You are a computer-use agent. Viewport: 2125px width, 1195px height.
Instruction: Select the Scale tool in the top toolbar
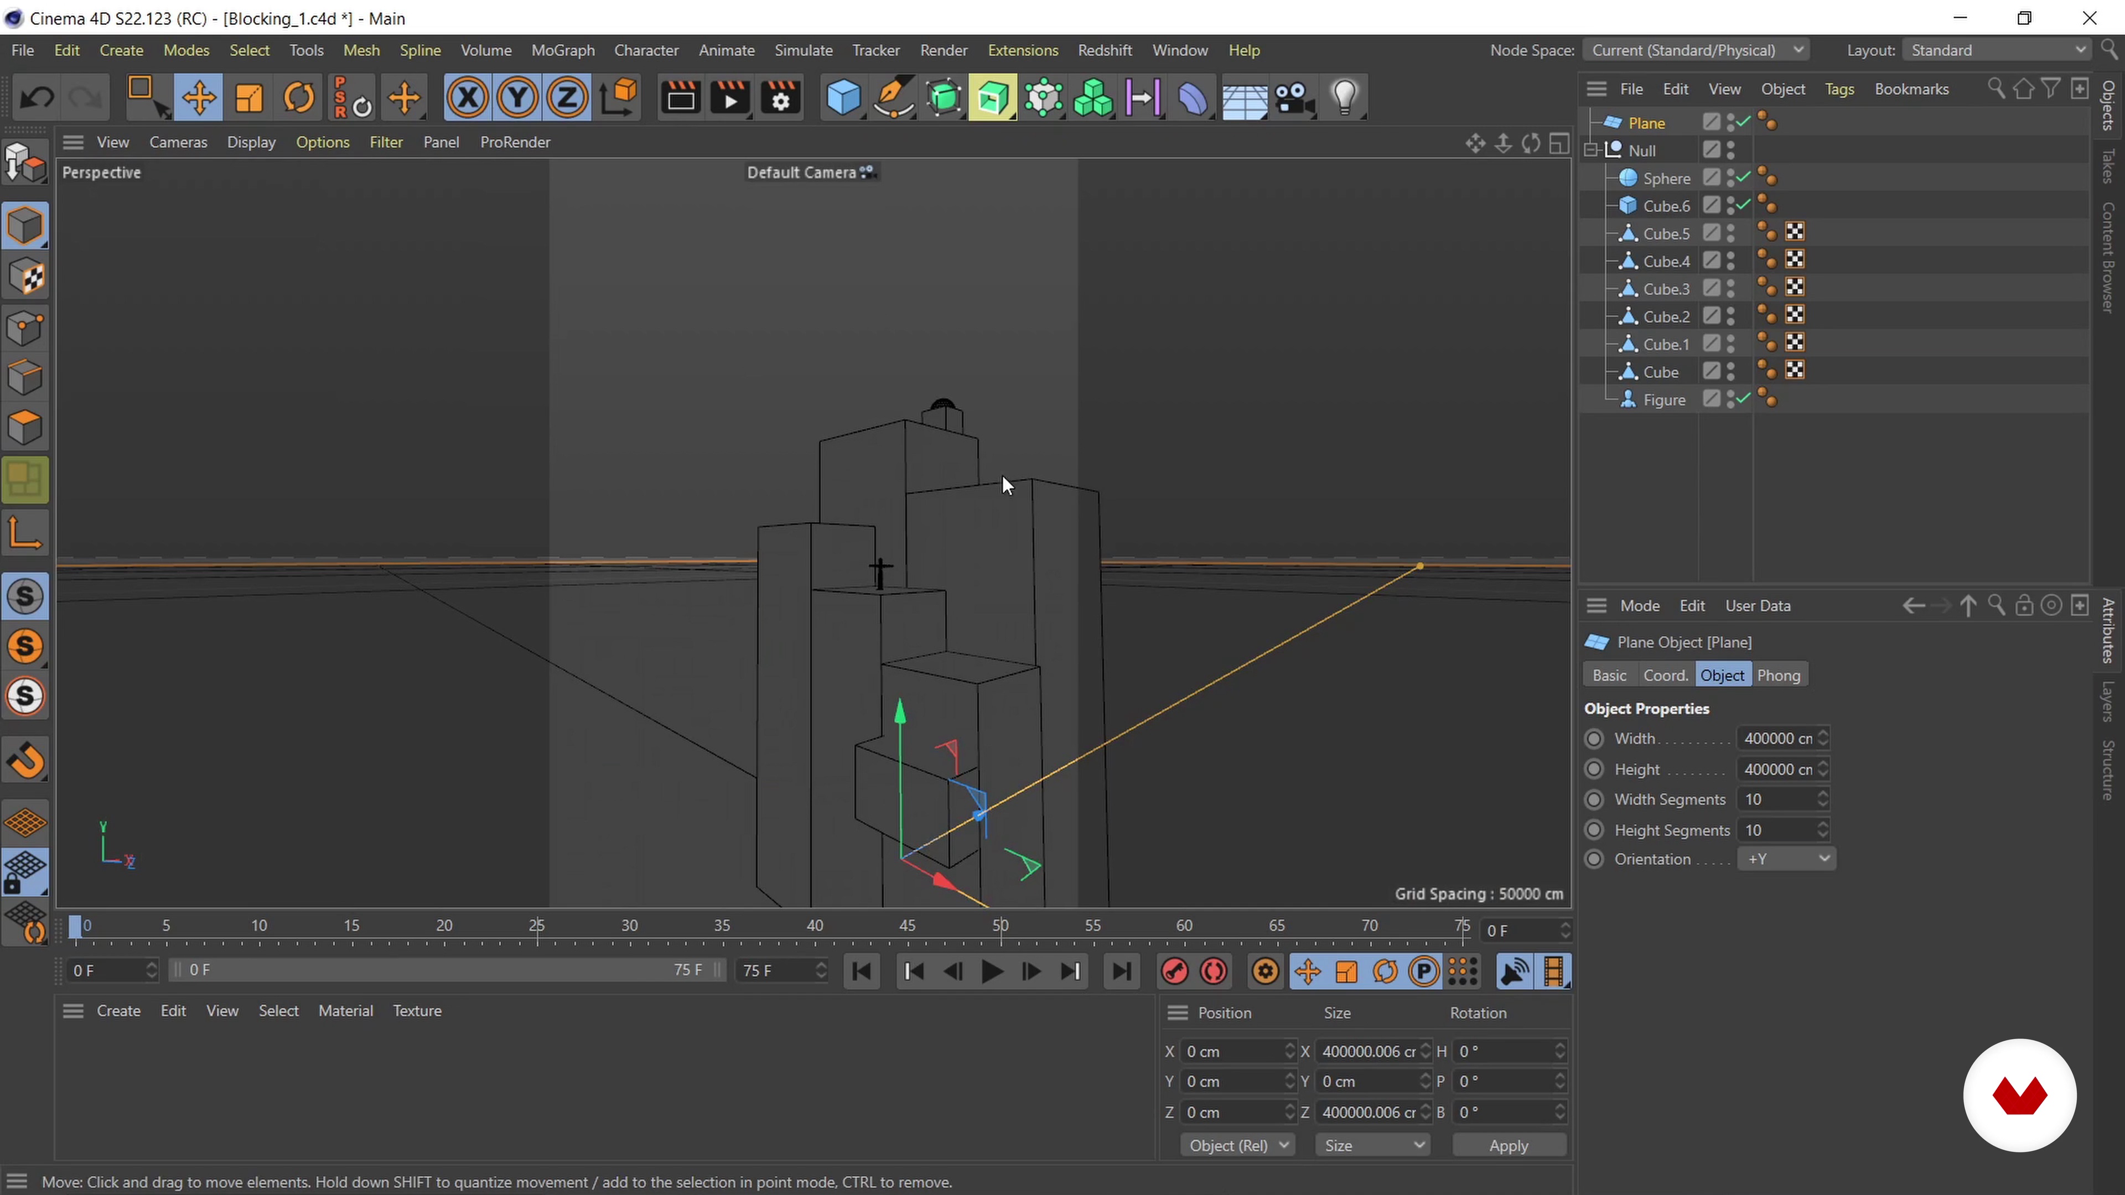pyautogui.click(x=249, y=98)
